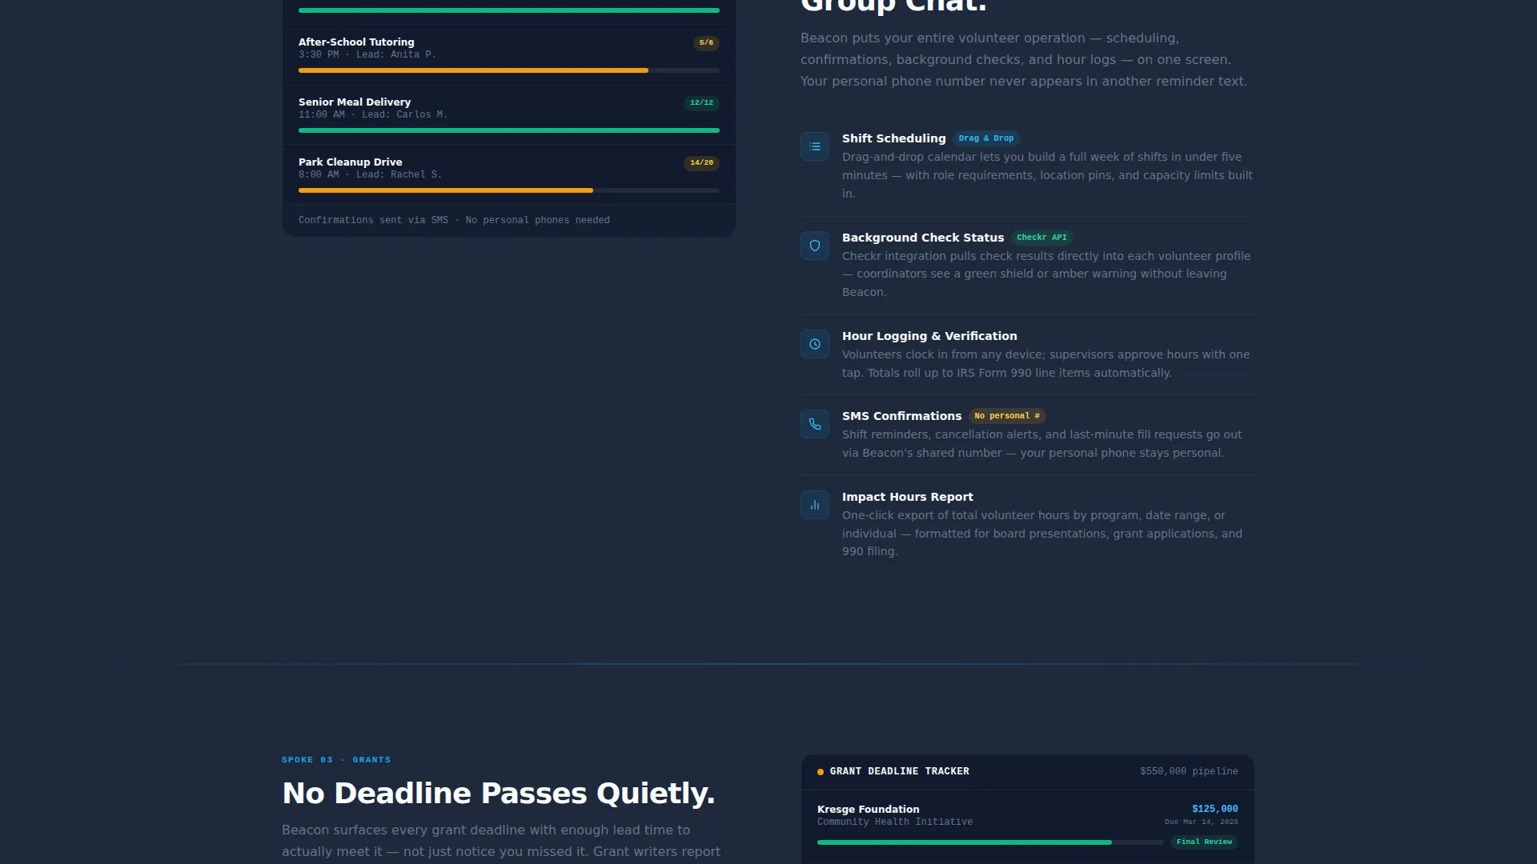Click the Hour Logging clock icon

pos(815,344)
